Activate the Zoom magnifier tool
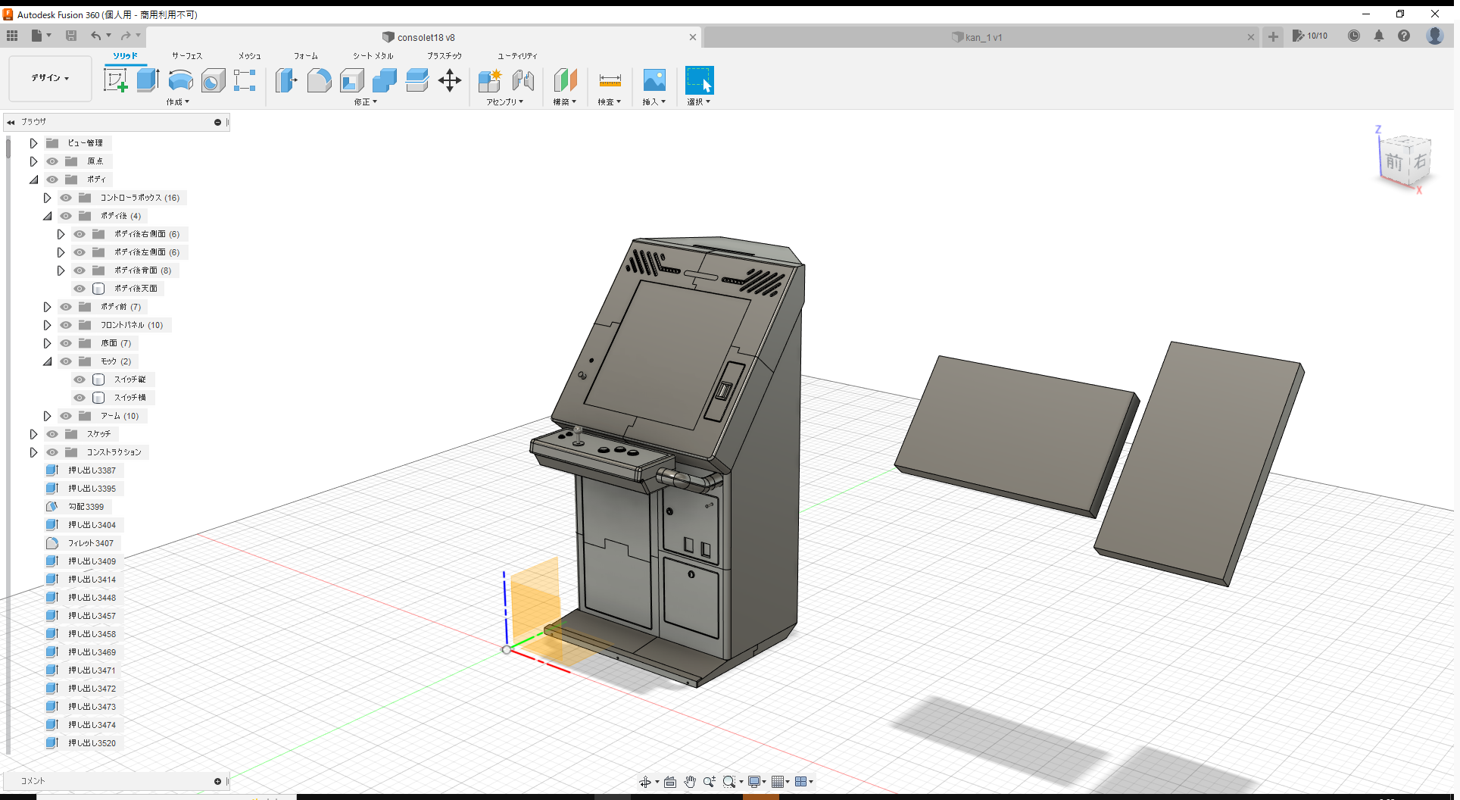The width and height of the screenshot is (1460, 800). [x=709, y=781]
